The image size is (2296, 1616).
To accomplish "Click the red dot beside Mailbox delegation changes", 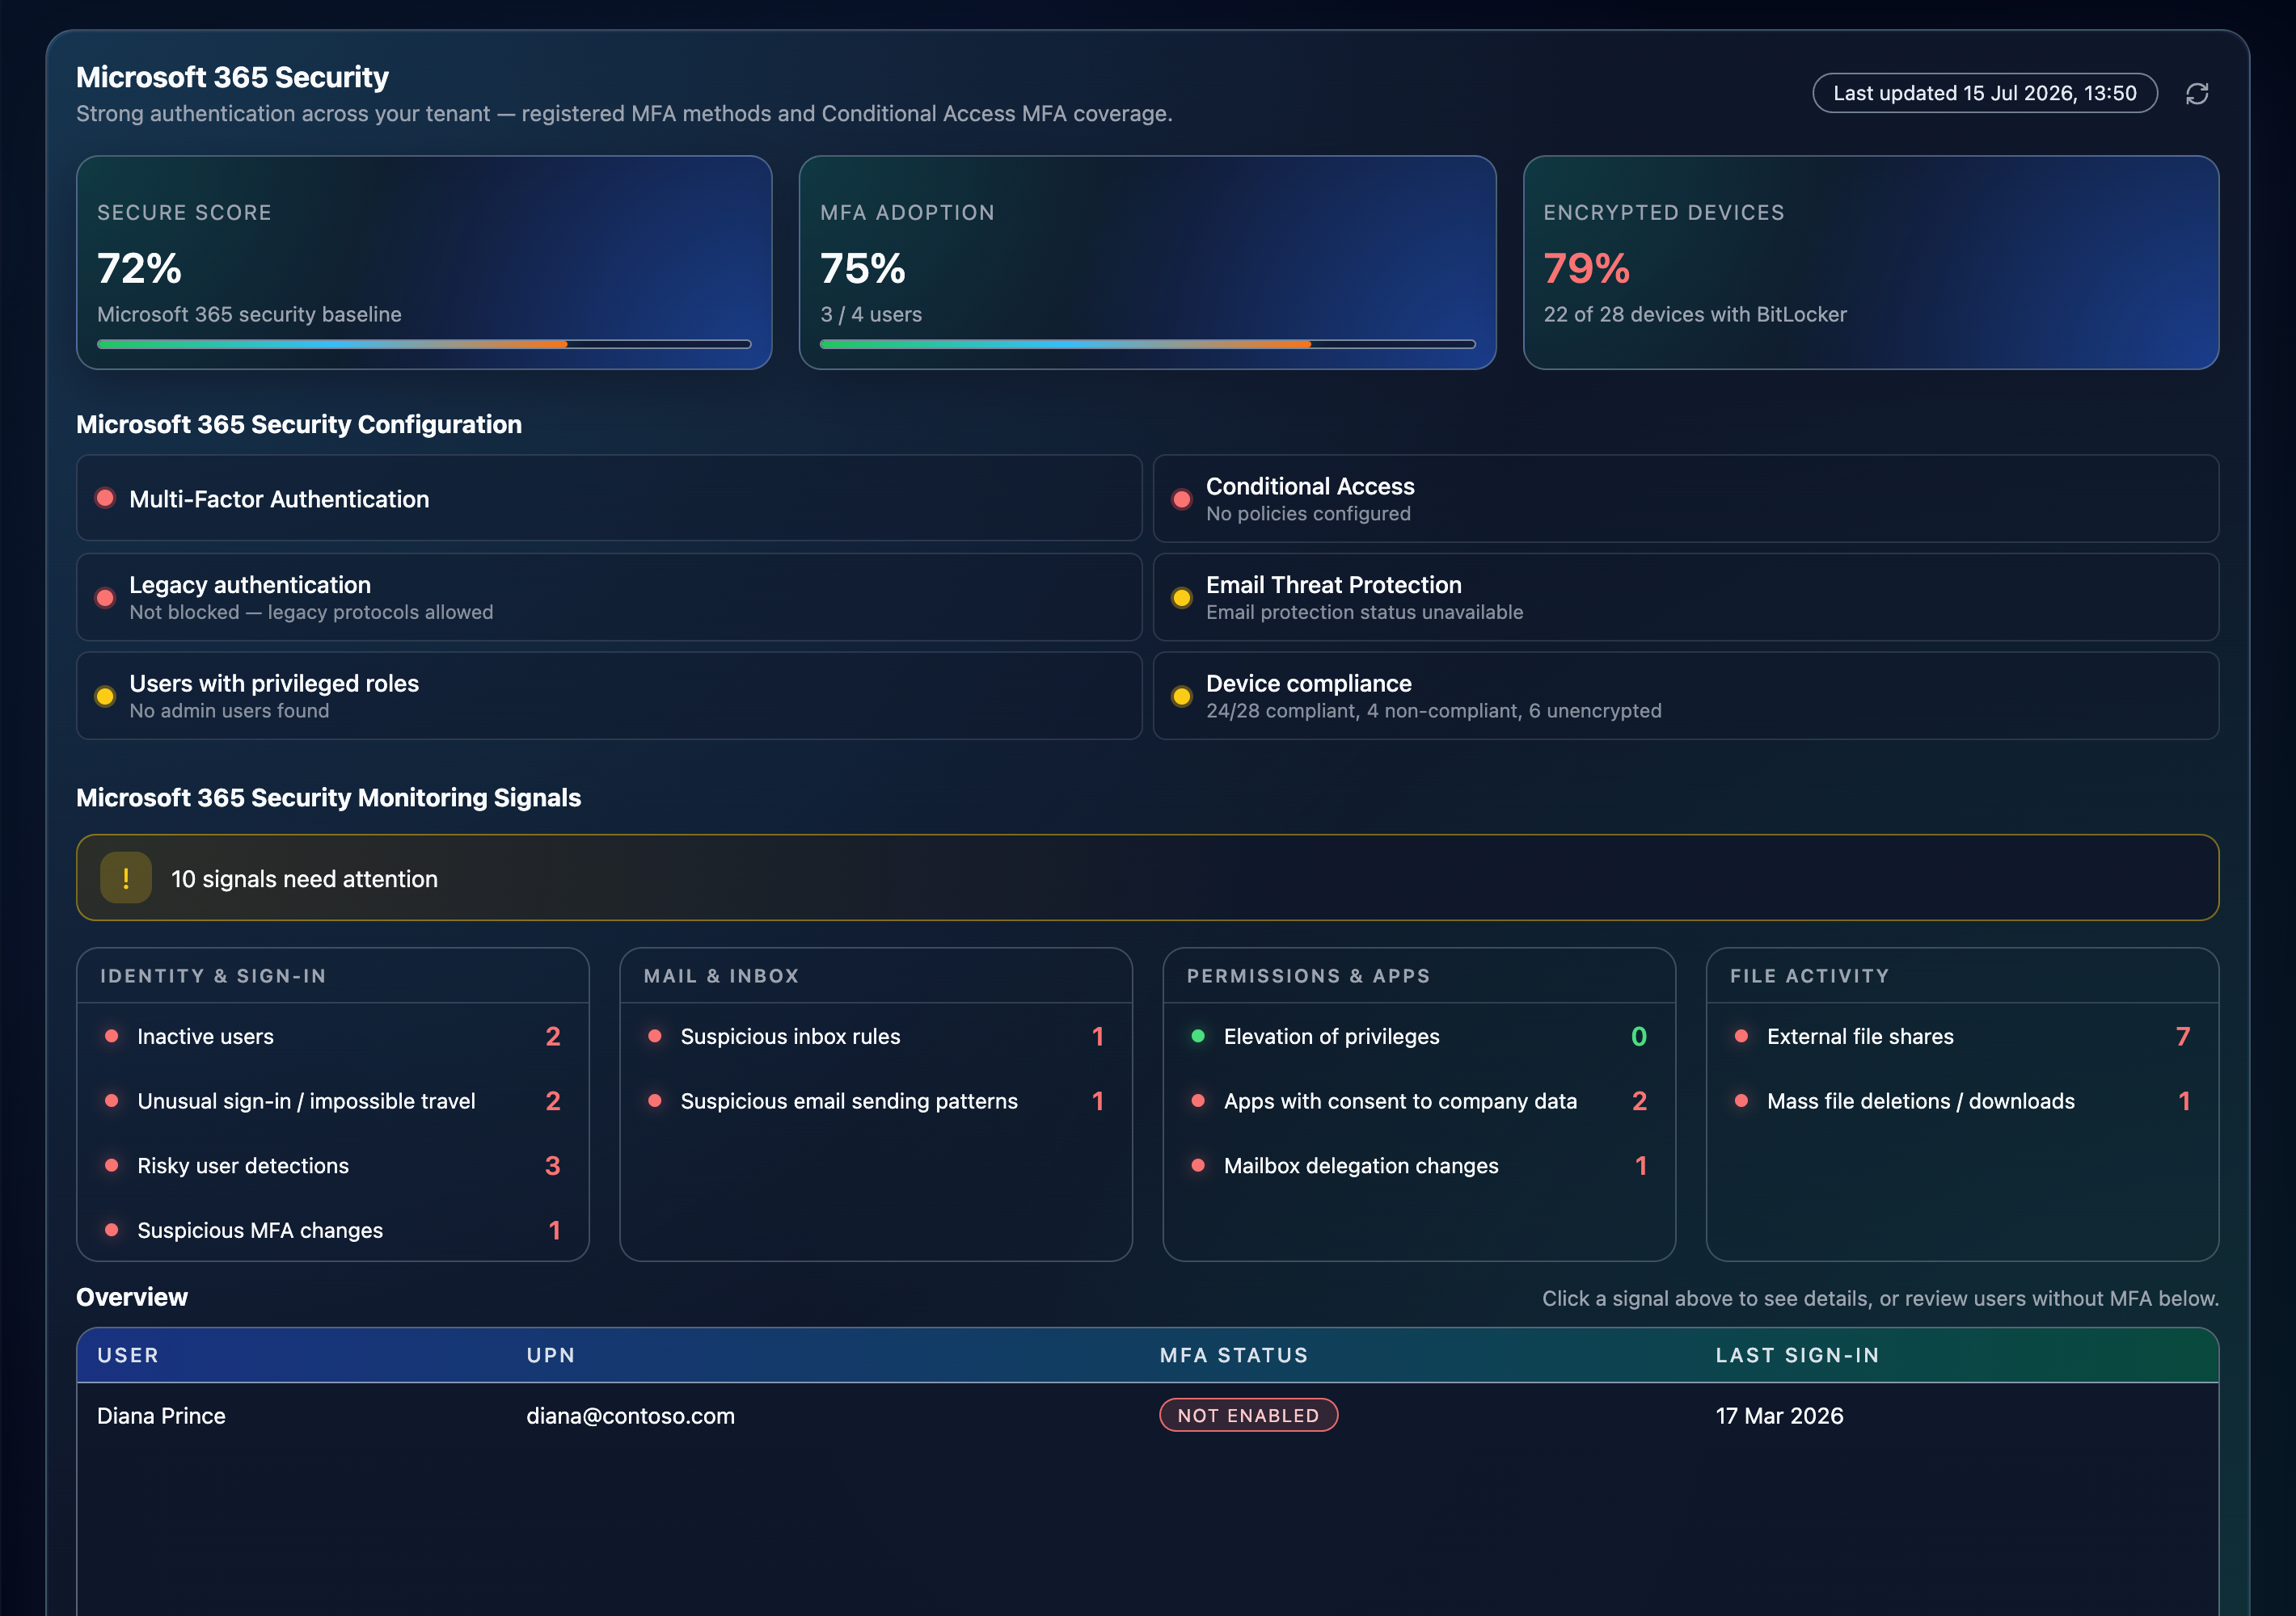I will tap(1198, 1164).
